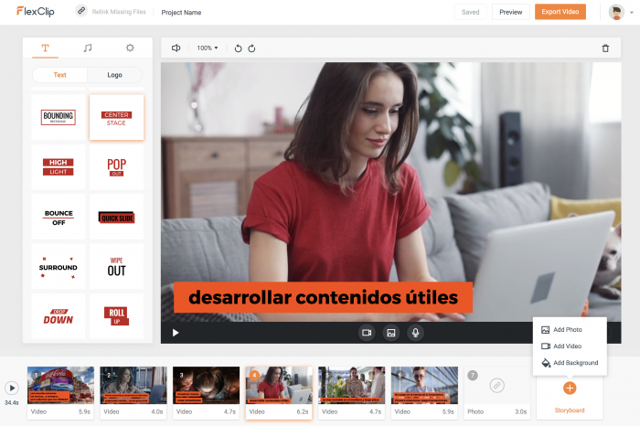The image size is (640, 426).
Task: Choose the Surround text style
Action: click(59, 267)
